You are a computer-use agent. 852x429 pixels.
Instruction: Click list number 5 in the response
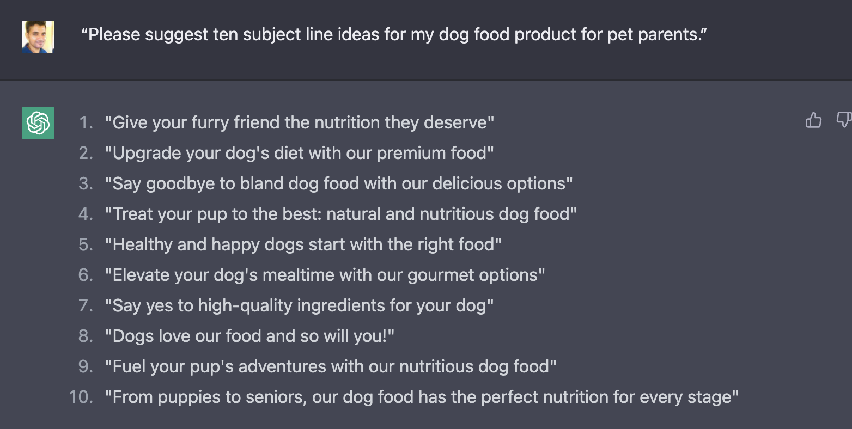(86, 244)
